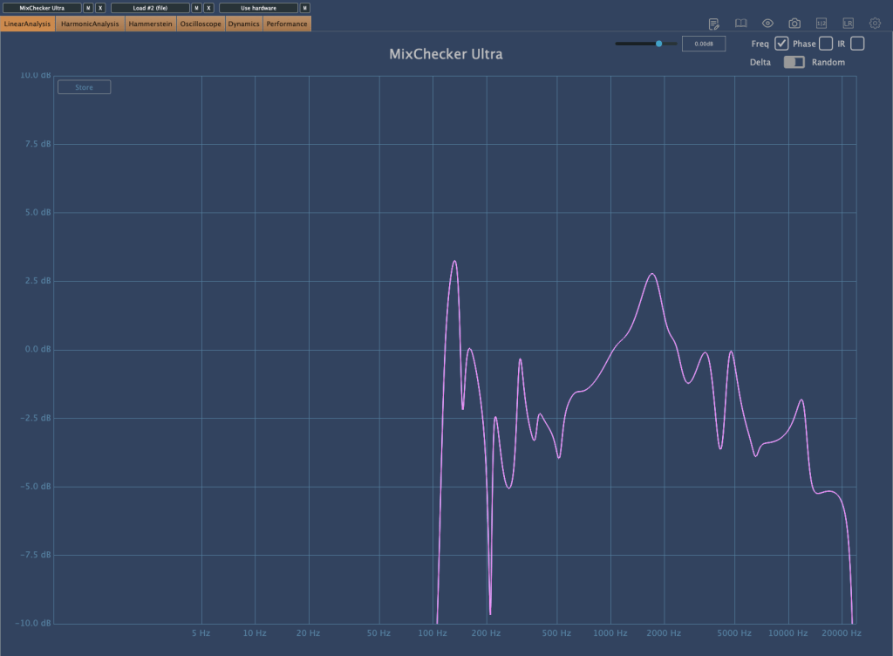This screenshot has width=893, height=656.
Task: Open the notes editor icon
Action: coord(714,24)
